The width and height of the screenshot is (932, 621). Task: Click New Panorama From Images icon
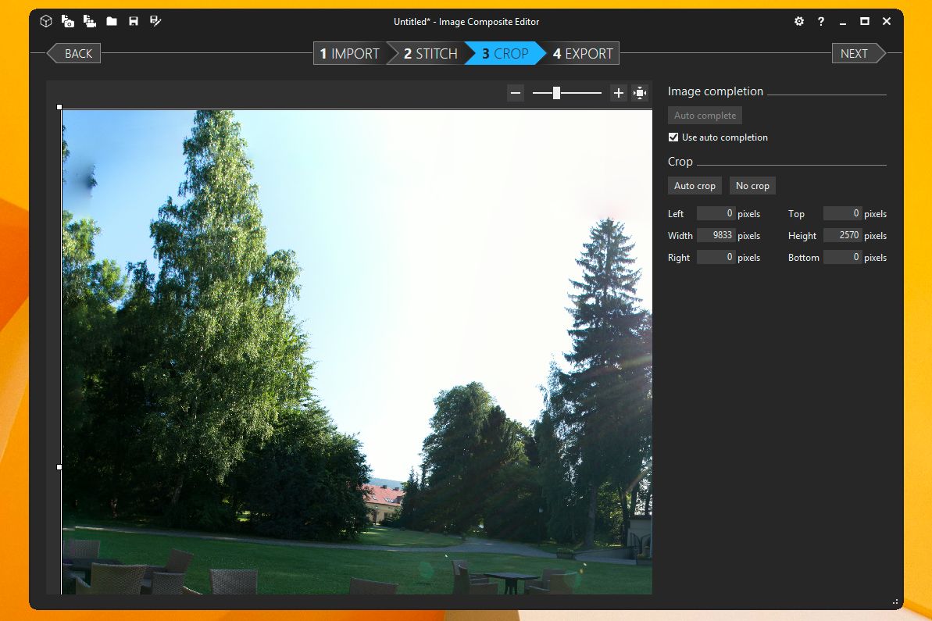click(68, 21)
